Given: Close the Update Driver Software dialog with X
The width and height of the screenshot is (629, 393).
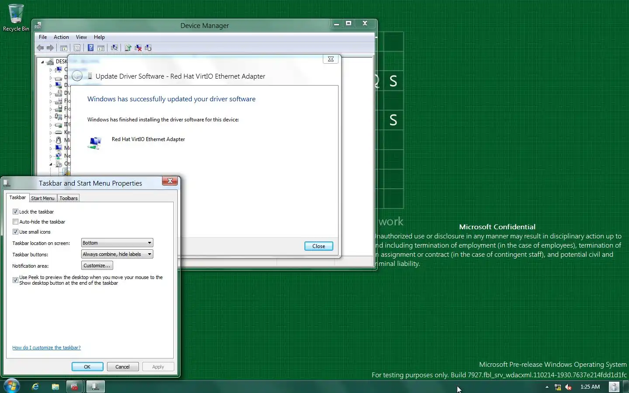Looking at the screenshot, I should pos(331,59).
